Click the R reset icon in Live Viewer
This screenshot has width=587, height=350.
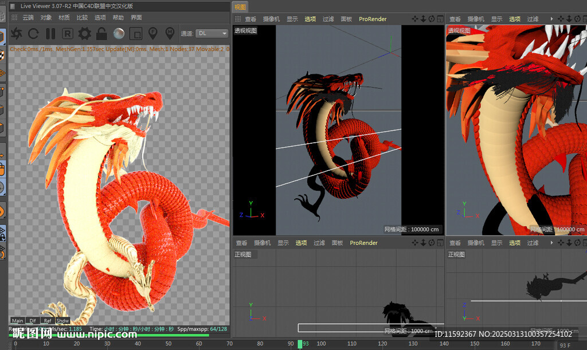[68, 34]
